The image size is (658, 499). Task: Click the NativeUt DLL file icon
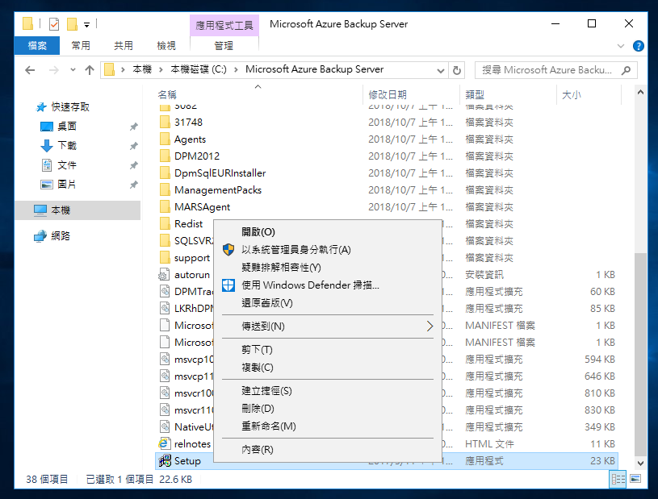click(x=165, y=427)
